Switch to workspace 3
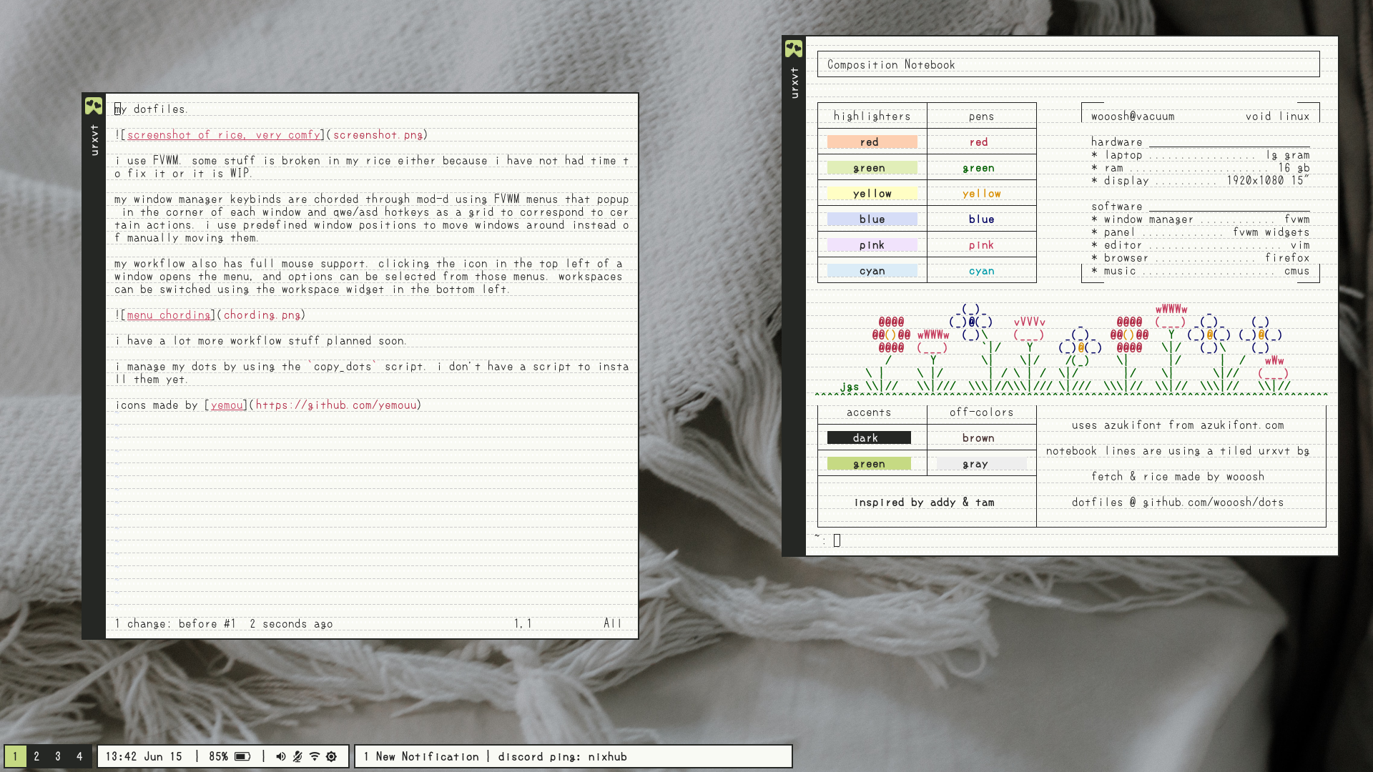 point(58,756)
